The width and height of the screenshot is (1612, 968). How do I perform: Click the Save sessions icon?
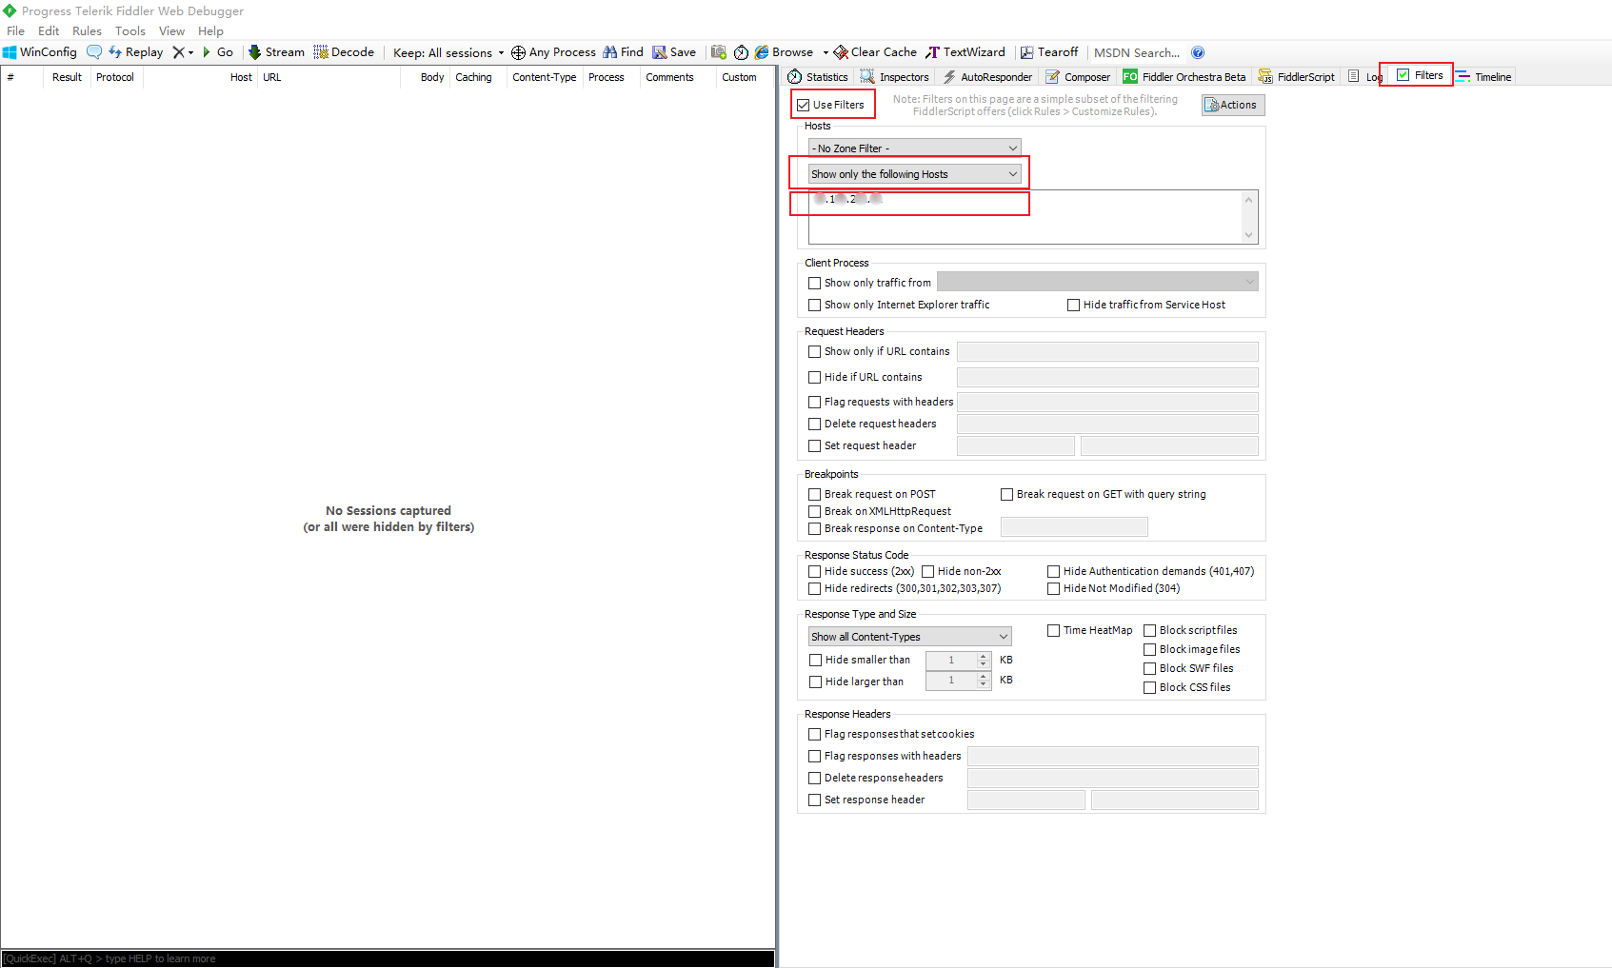[x=659, y=52]
